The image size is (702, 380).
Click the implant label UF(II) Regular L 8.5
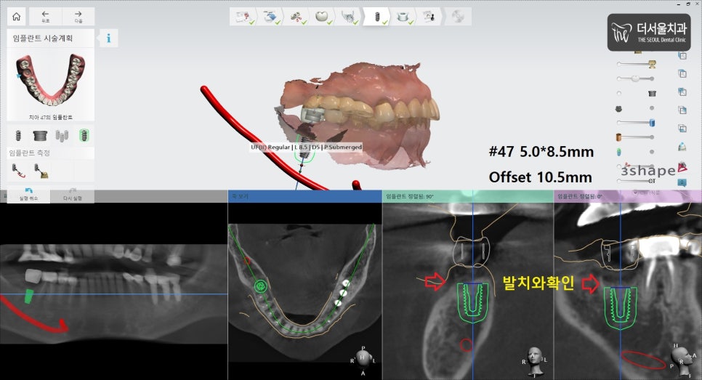coord(306,147)
